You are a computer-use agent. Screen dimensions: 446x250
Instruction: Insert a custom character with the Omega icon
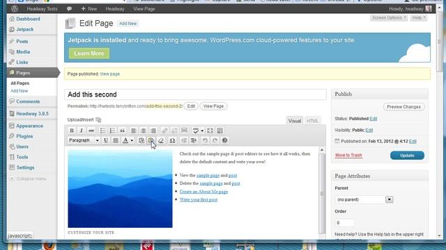[x=172, y=140]
